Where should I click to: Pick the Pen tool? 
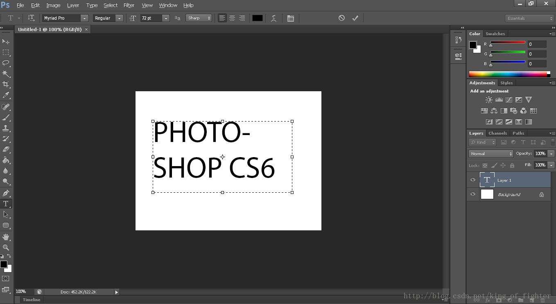(6, 193)
